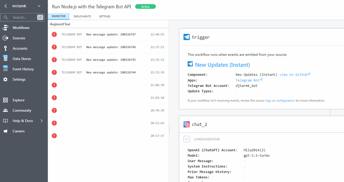Click the Settings gear icon
Image resolution: width=344 pixels, height=182 pixels.
pyautogui.click(x=5, y=79)
